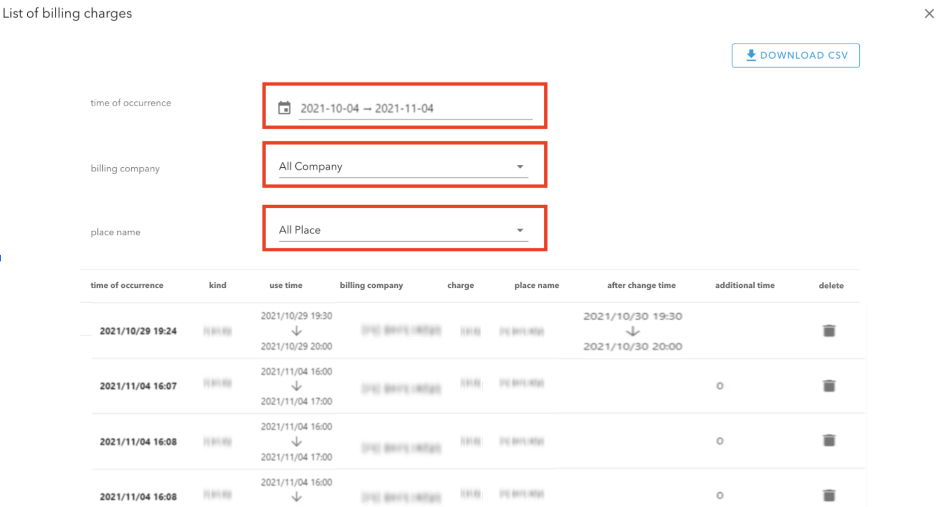The height and width of the screenshot is (507, 947).
Task: Select additional time 0 in 16:07 row
Action: click(x=719, y=386)
